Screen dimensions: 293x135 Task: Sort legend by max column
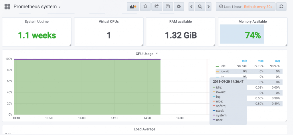[260, 61]
